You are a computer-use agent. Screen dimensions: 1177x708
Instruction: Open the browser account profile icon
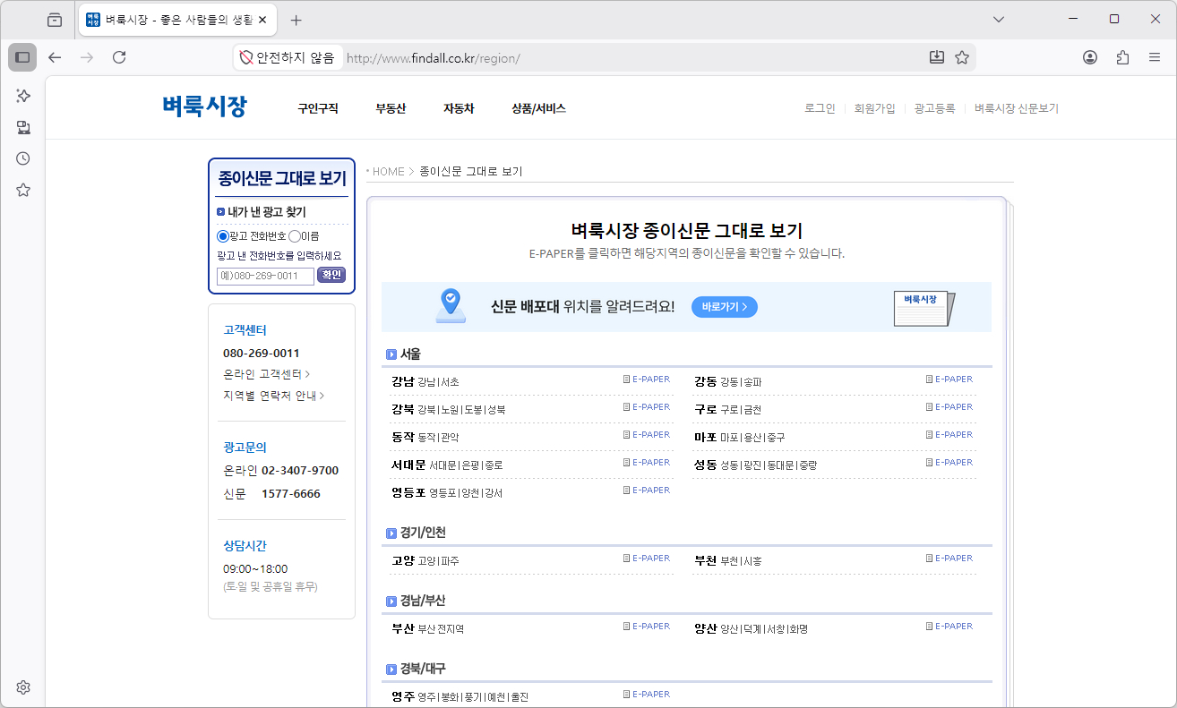click(1090, 57)
